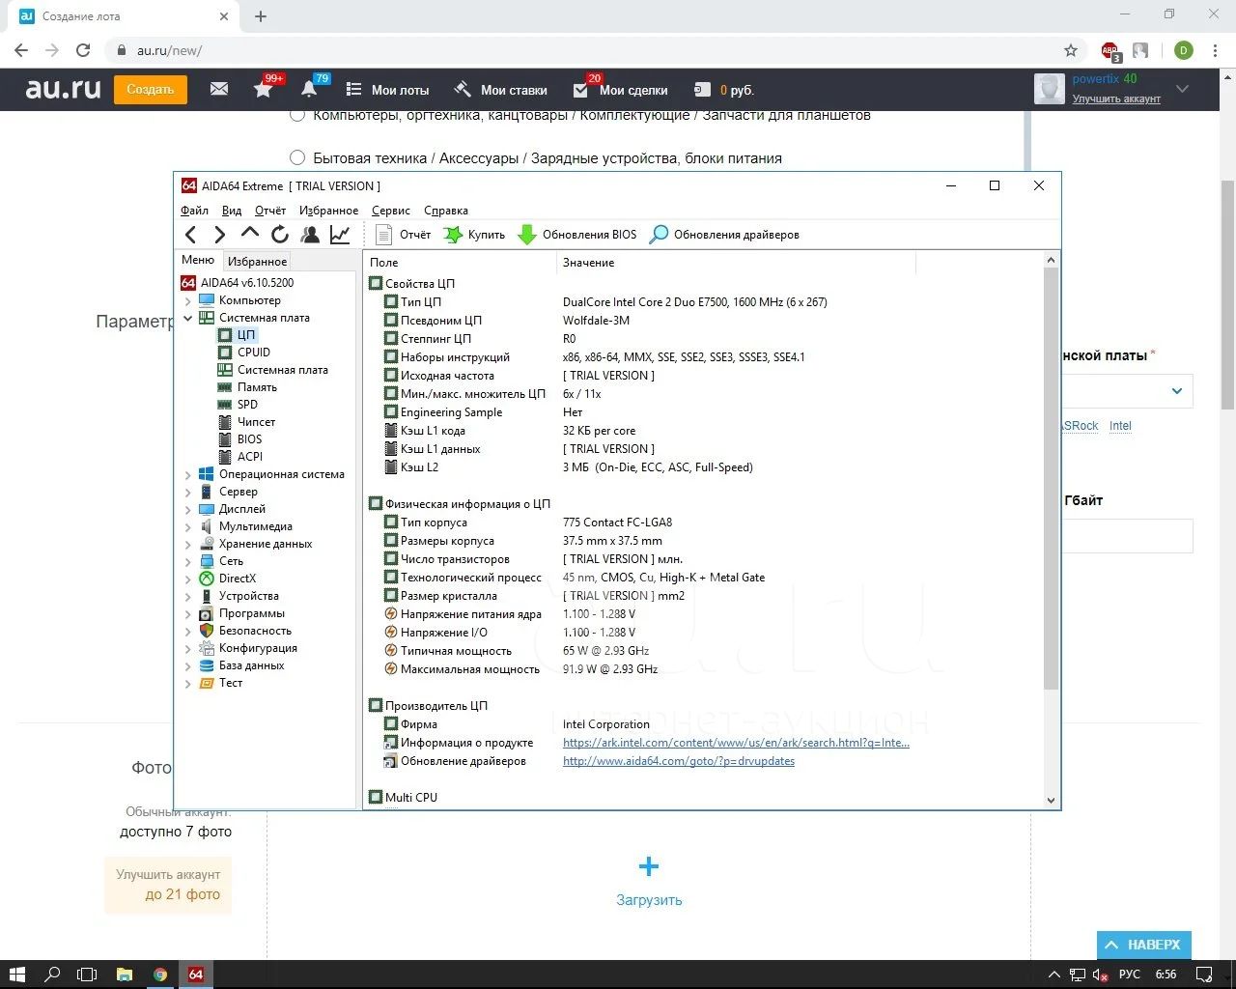This screenshot has width=1236, height=989.
Task: Expand the Компьютер tree node
Action: click(x=188, y=300)
